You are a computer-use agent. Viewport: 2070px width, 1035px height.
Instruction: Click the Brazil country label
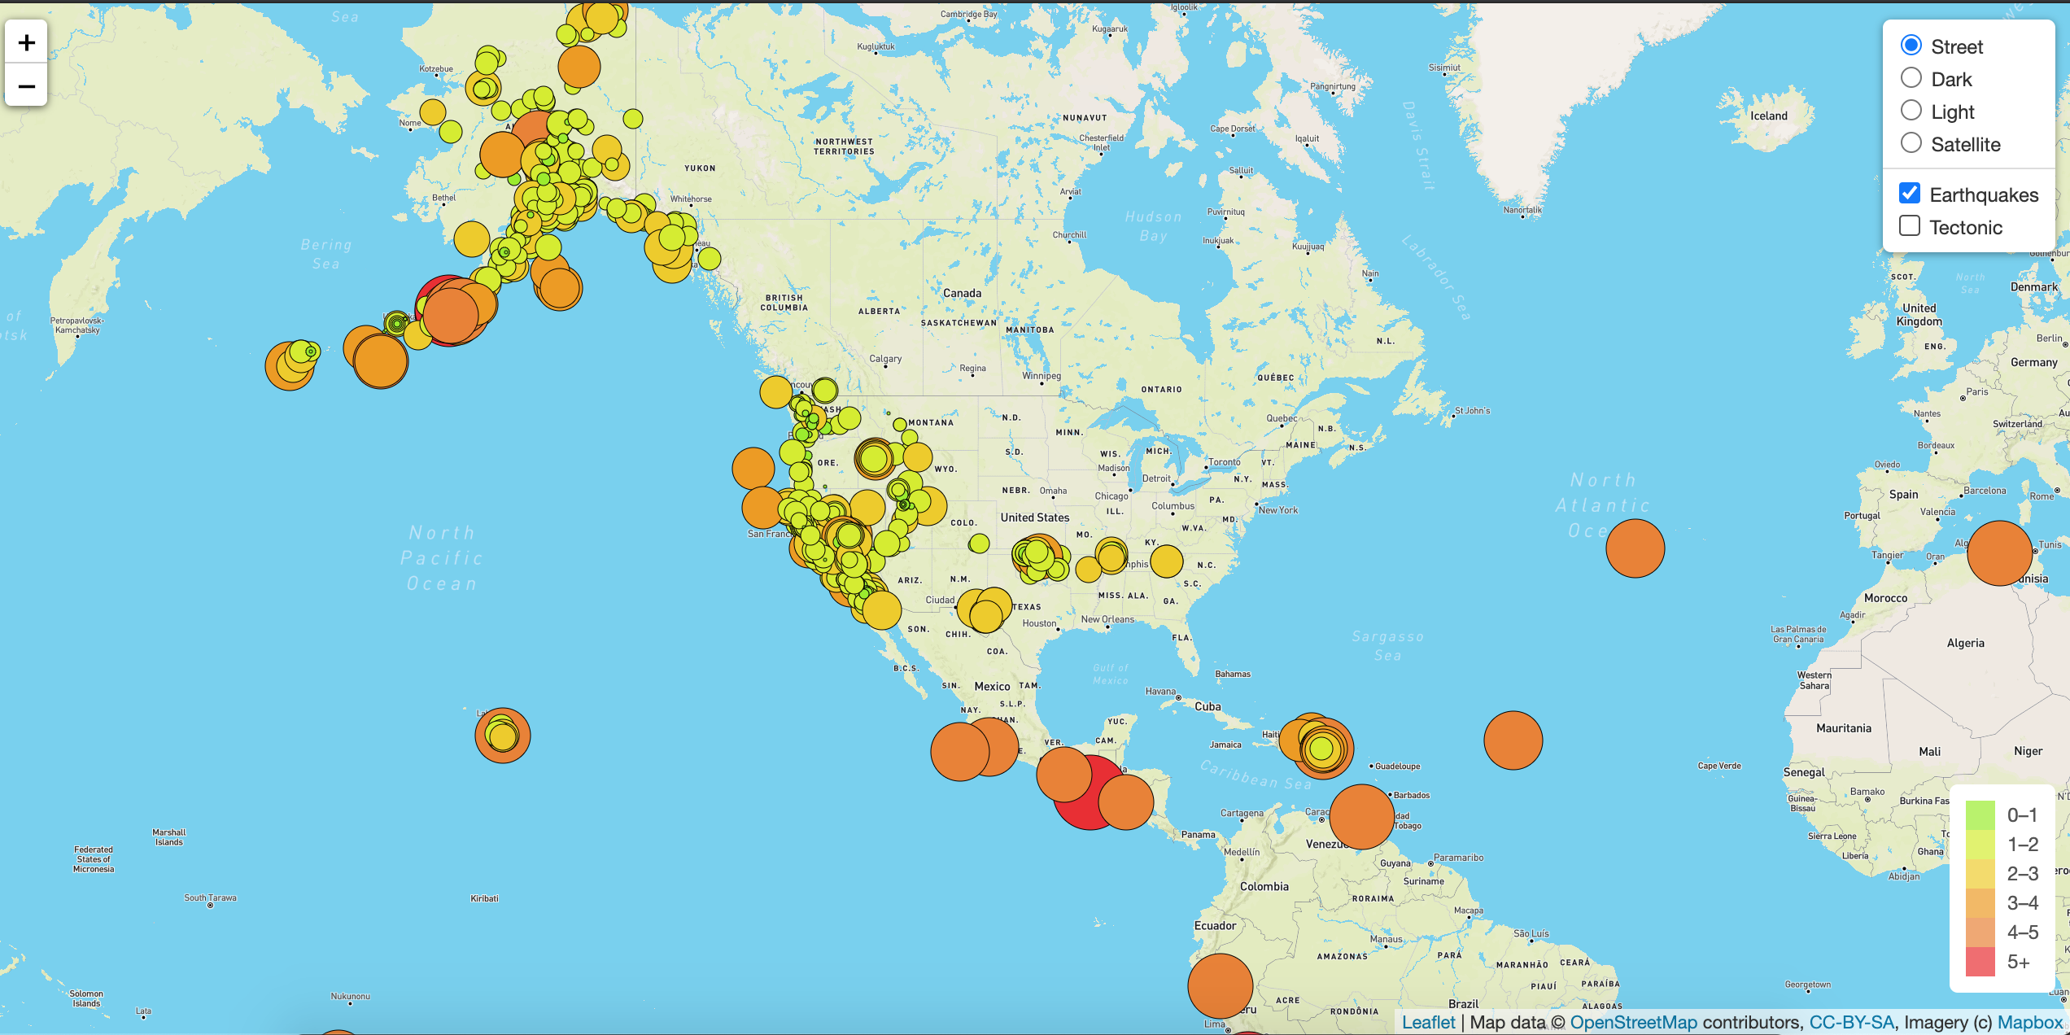click(1464, 1003)
